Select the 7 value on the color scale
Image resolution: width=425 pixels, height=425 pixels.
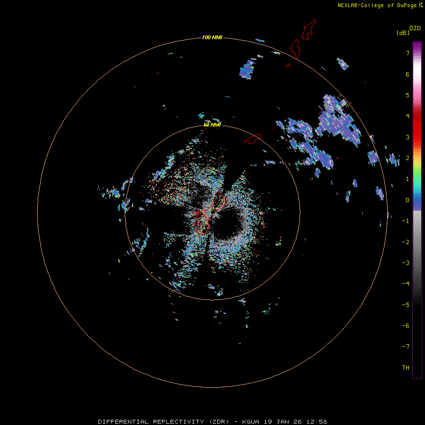[x=408, y=53]
